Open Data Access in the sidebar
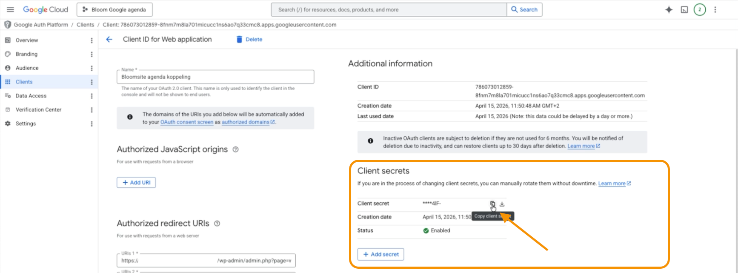The height and width of the screenshot is (273, 738). (31, 96)
